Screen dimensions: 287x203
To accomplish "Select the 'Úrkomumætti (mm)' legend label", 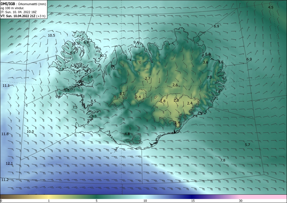I will [x=32, y=4].
